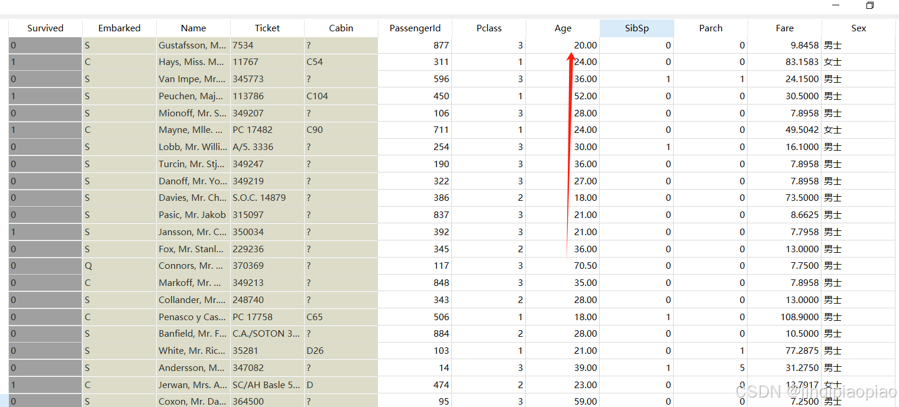Click name cell Mionoff, Mr. S...
This screenshot has width=899, height=407.
coord(193,113)
